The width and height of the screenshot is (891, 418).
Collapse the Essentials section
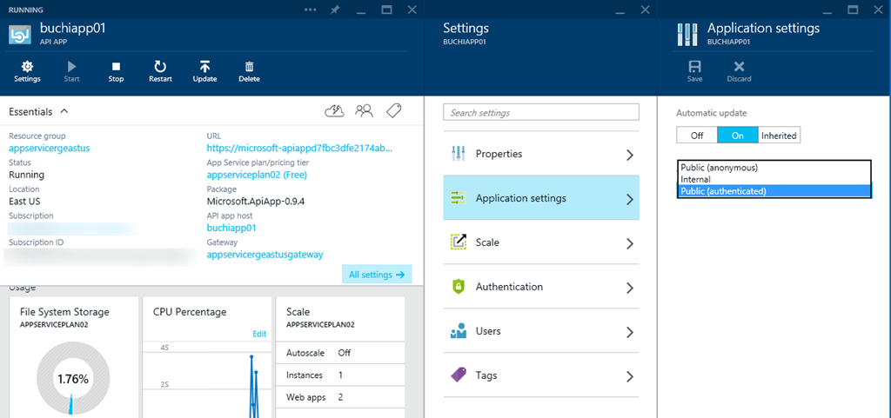[x=64, y=111]
